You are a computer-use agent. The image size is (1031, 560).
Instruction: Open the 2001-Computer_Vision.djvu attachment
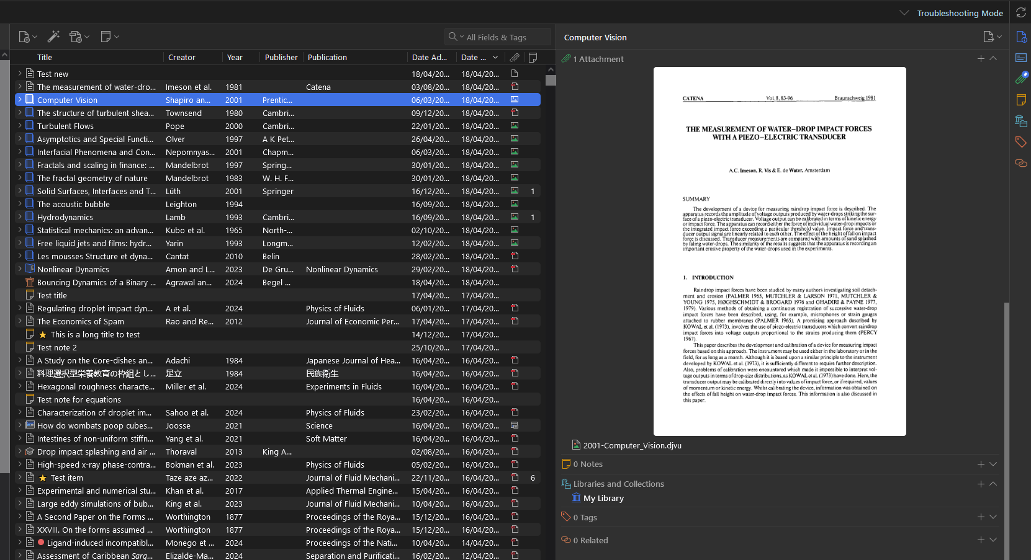(632, 445)
